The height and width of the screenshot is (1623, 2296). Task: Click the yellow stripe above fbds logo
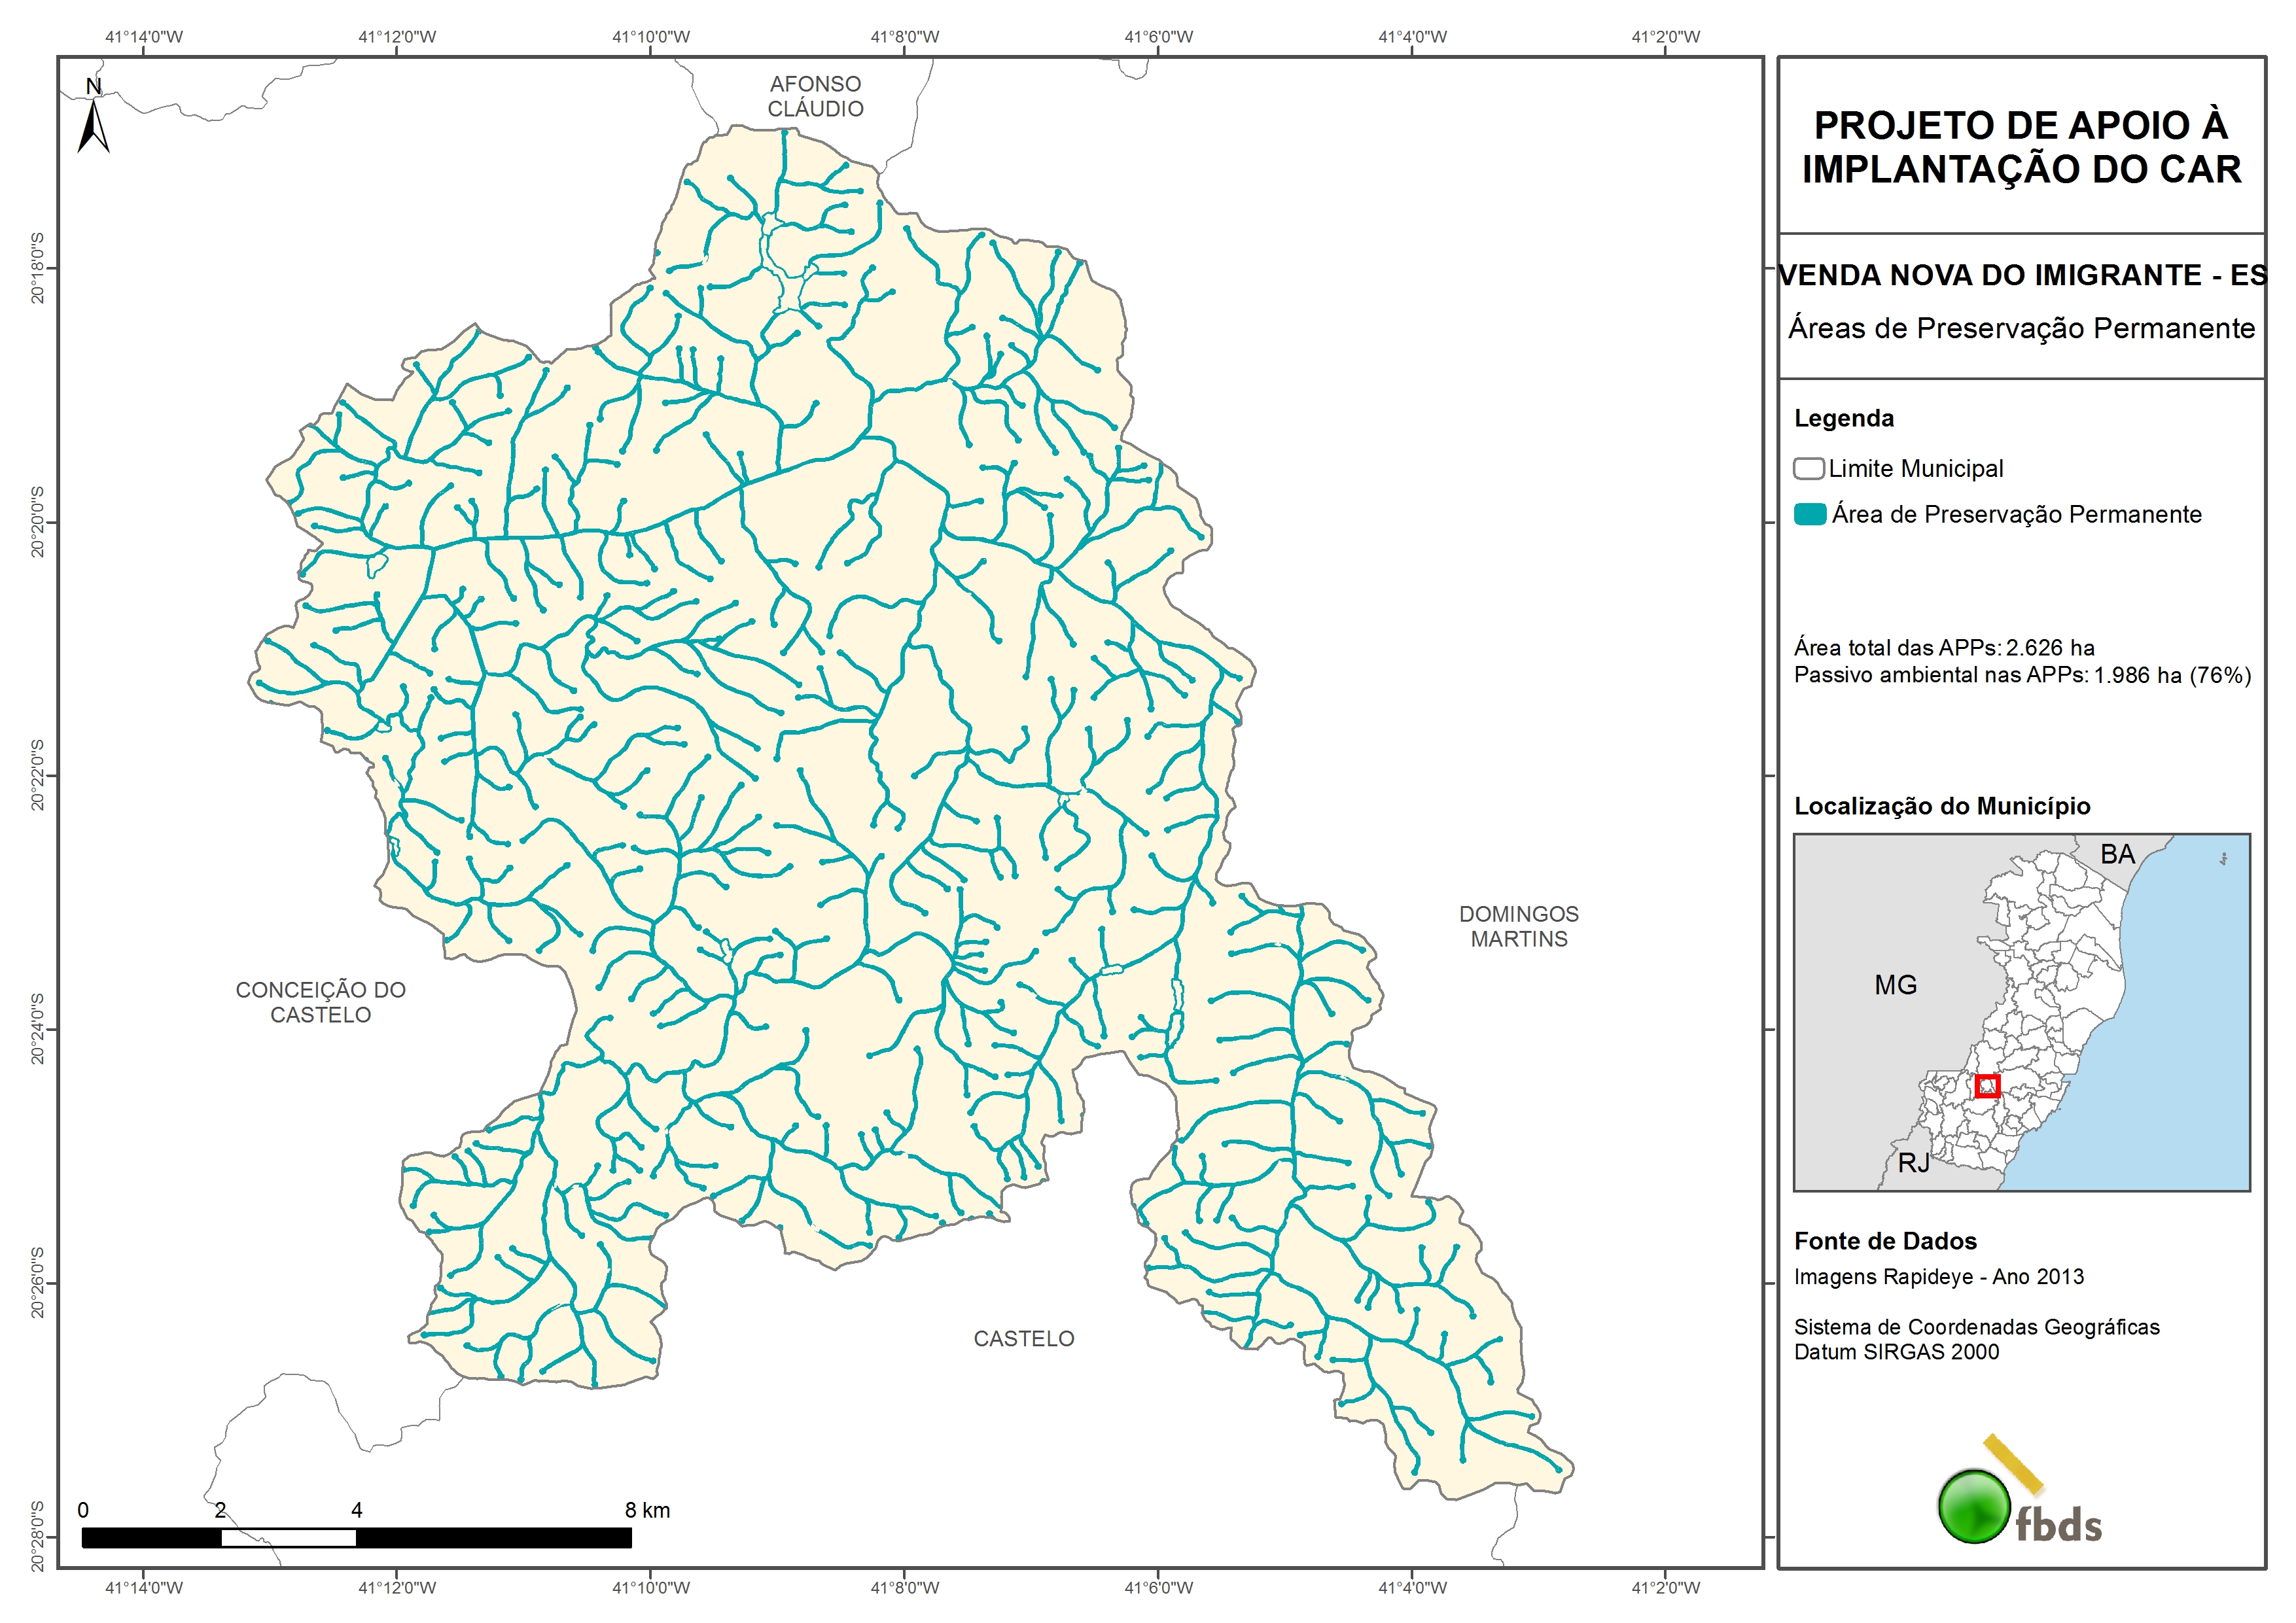[x=2013, y=1463]
